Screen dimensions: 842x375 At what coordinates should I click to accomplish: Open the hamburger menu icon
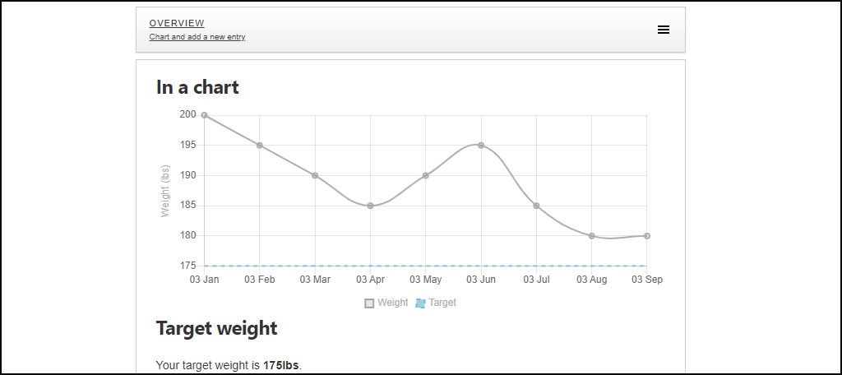(664, 30)
